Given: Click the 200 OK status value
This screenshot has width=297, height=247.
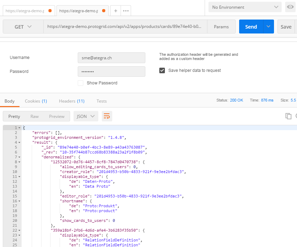Looking at the screenshot, I should [236, 100].
